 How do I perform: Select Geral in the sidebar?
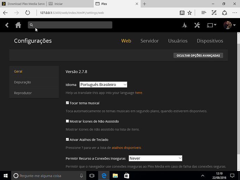point(34,71)
